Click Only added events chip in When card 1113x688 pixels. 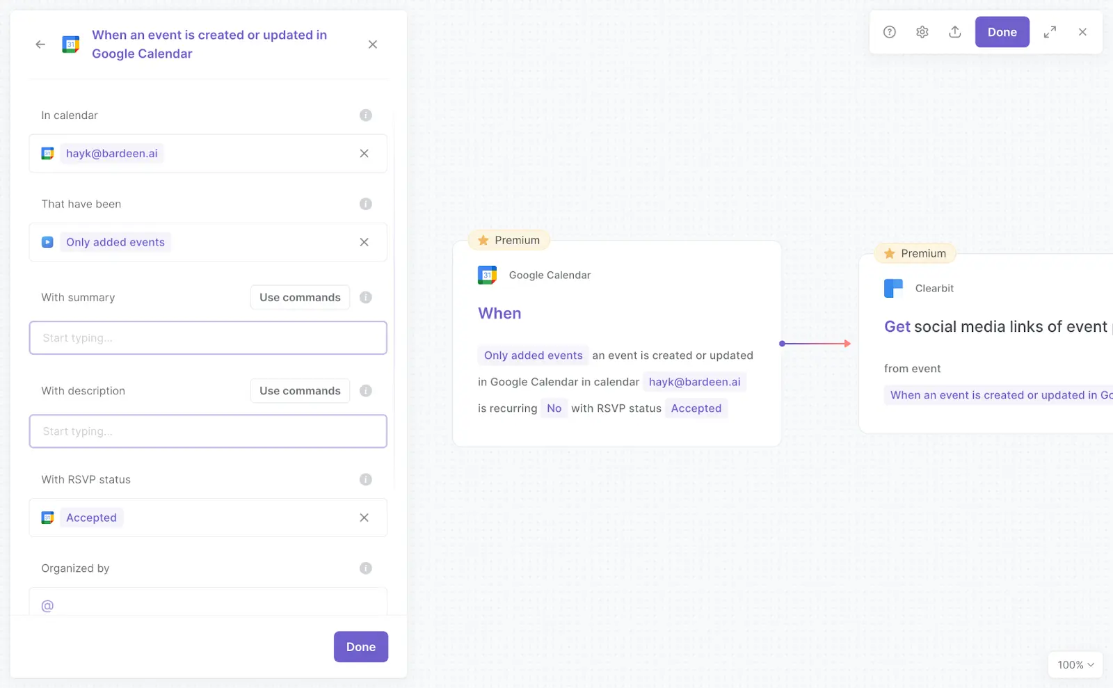[x=533, y=355]
